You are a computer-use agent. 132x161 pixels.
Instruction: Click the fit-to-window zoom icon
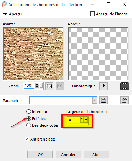49,86
